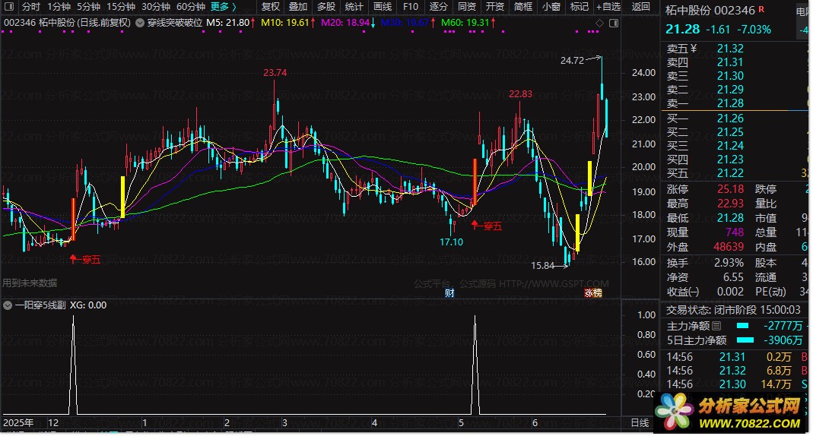Expand the 一阳穿5线副 sub-indicator dropdown
Viewport: 813px width, 436px height.
coord(8,305)
